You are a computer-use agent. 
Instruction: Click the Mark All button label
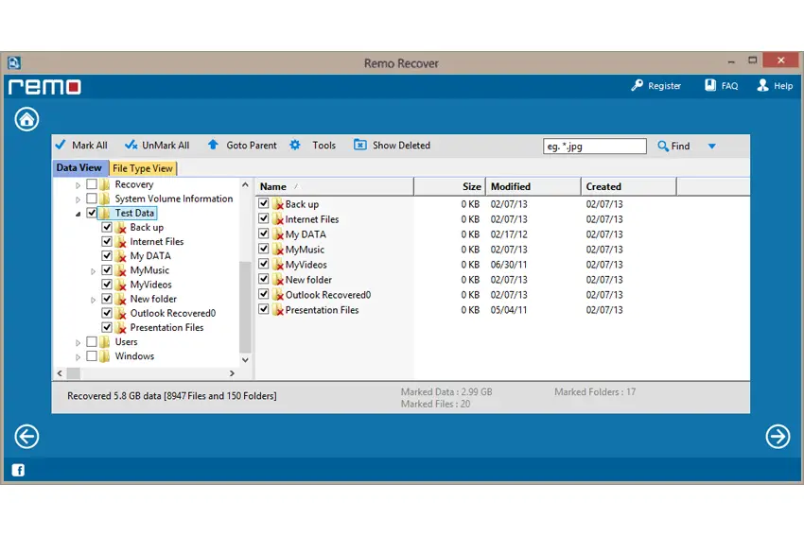click(90, 145)
